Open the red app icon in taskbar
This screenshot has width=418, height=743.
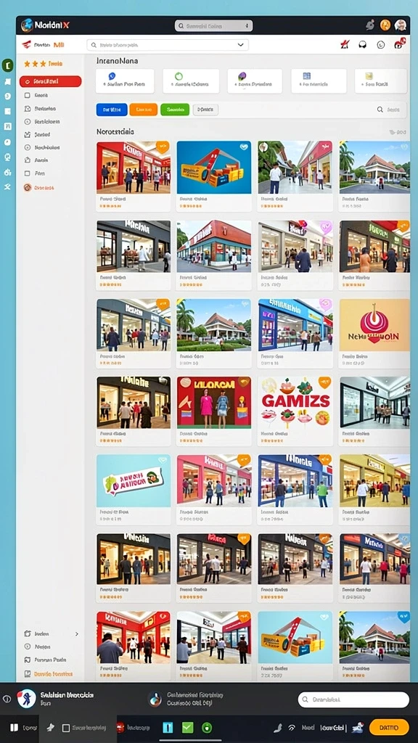(x=120, y=727)
